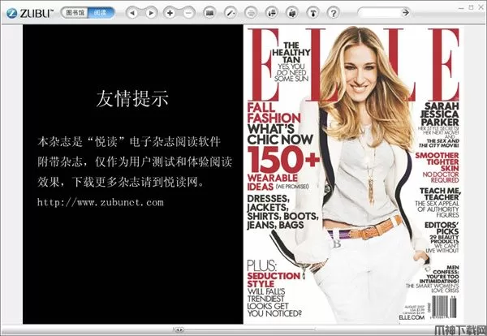487x336 pixels.
Task: Click the ELLE.COM text on cover
Action: click(x=412, y=317)
